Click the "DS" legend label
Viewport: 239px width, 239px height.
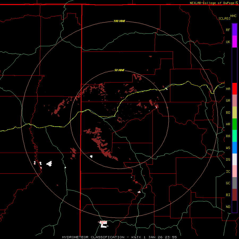point(228,159)
